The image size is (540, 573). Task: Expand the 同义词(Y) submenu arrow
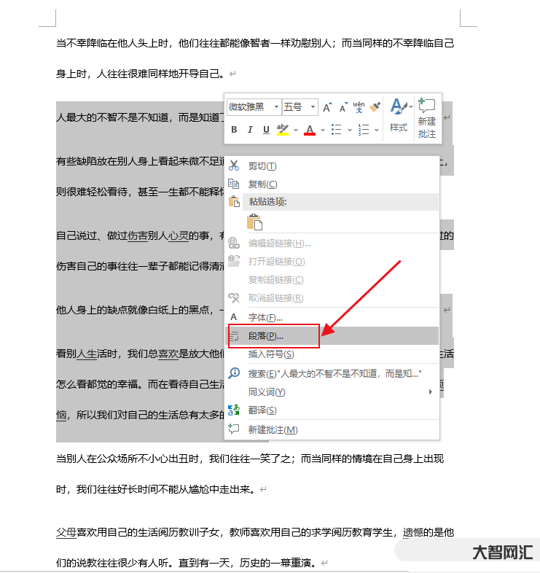431,392
